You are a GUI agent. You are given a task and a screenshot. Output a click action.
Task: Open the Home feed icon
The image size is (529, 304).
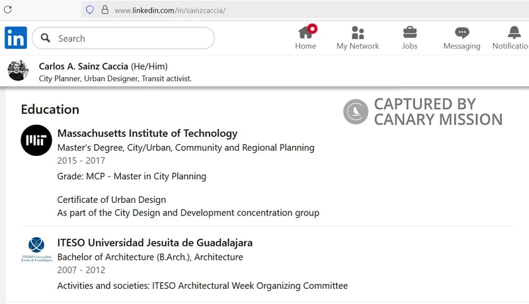click(305, 33)
